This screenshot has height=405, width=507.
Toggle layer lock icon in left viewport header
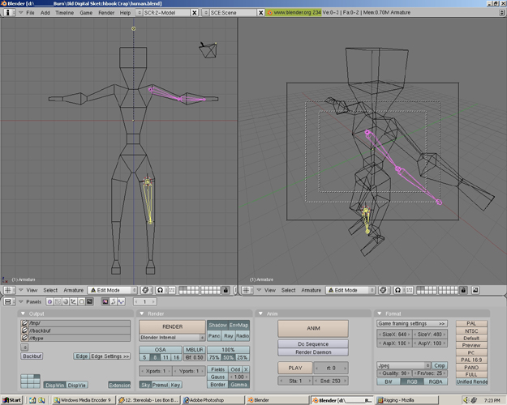point(226,290)
